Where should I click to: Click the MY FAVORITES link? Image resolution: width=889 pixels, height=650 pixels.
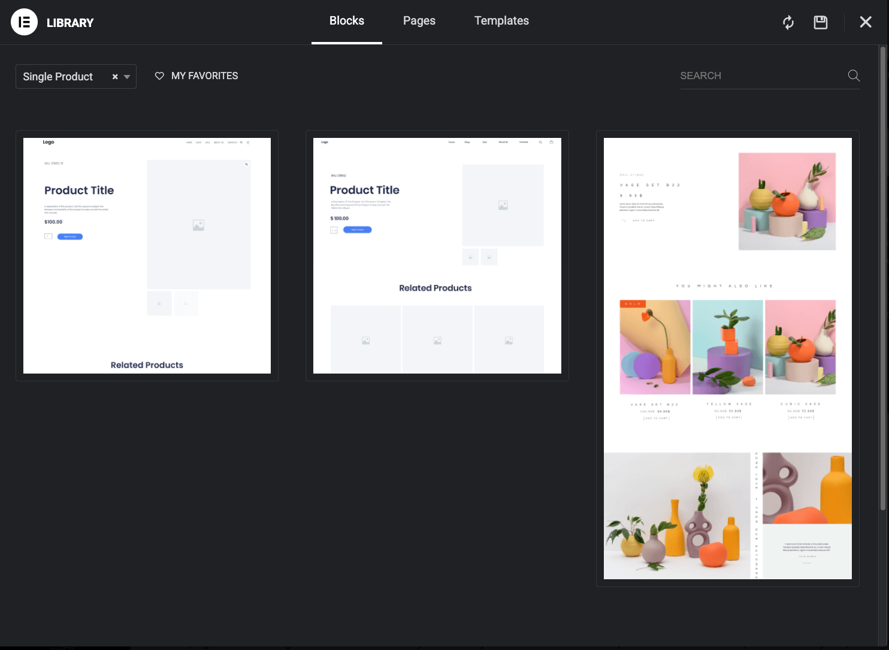click(x=204, y=76)
